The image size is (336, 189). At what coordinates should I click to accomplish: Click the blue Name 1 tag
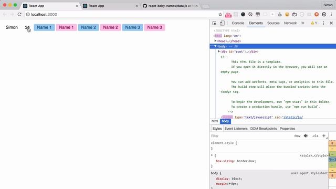coord(44,27)
